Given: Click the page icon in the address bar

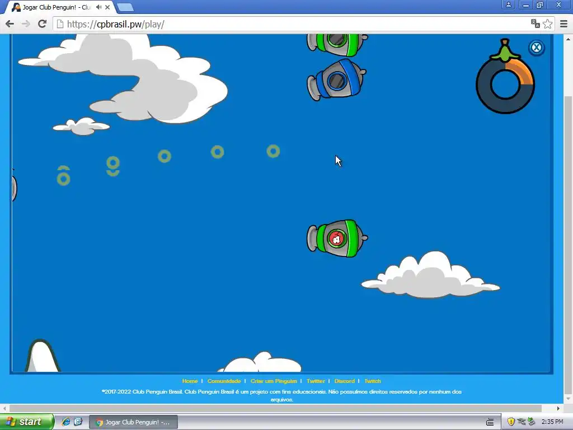Looking at the screenshot, I should 60,24.
